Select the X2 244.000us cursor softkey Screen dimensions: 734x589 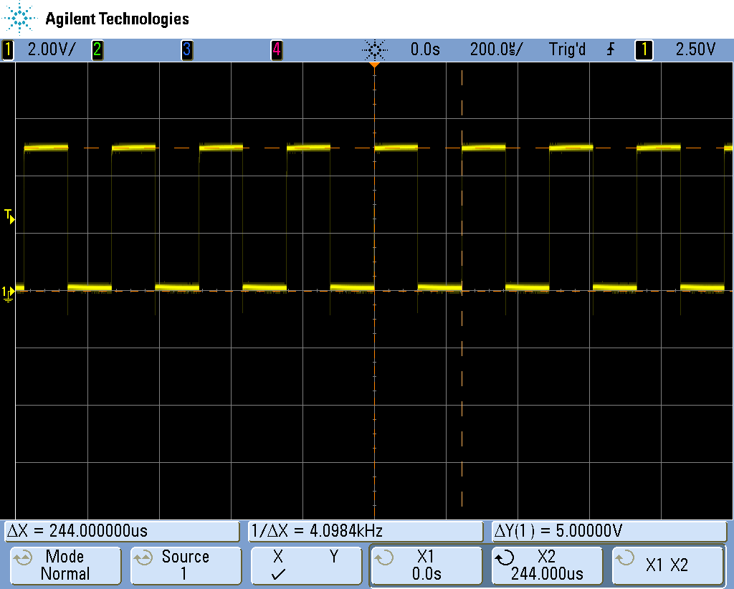[547, 565]
